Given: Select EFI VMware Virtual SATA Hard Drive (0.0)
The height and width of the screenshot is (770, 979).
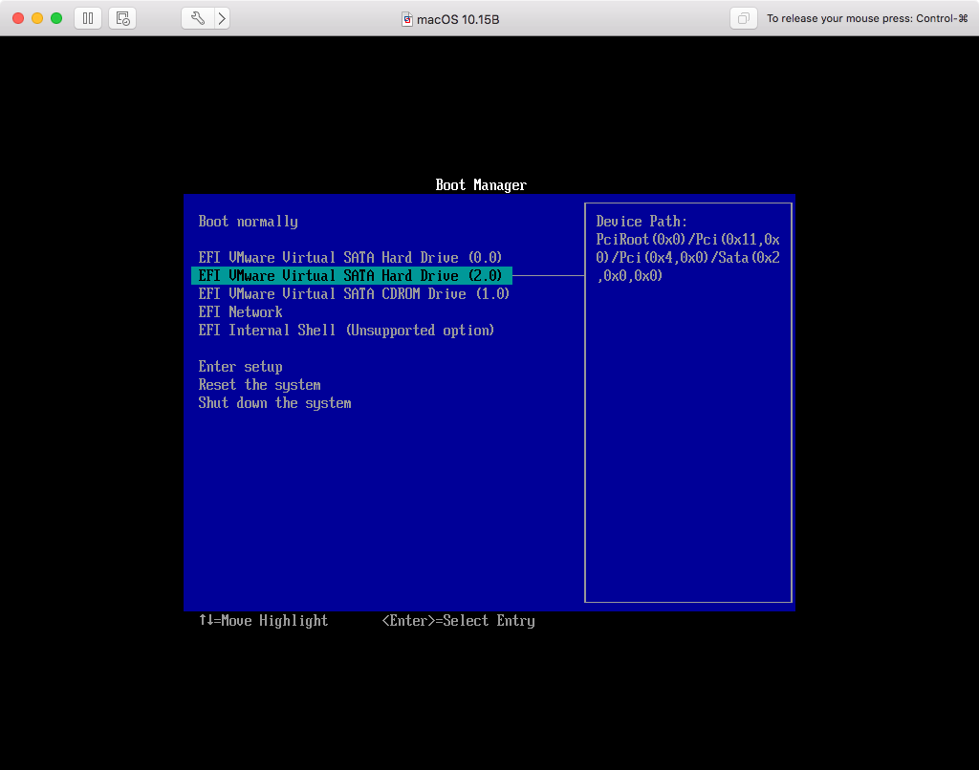Looking at the screenshot, I should (x=350, y=258).
